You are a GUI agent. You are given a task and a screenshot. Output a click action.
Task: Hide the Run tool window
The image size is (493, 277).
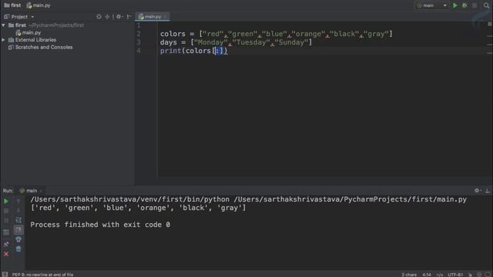(488, 190)
